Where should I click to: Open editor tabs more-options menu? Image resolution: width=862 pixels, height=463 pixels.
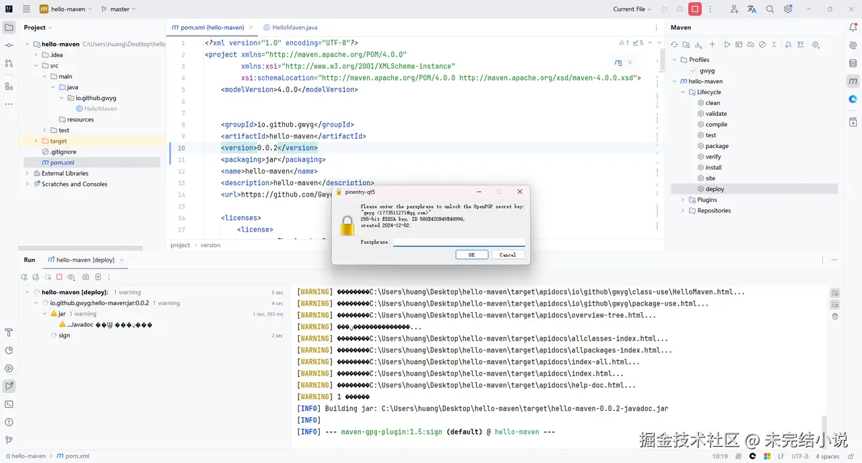(x=656, y=28)
